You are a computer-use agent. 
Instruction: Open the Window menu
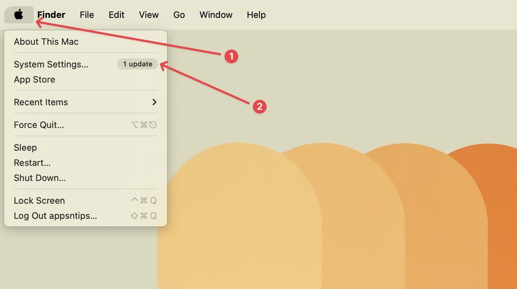pos(216,15)
